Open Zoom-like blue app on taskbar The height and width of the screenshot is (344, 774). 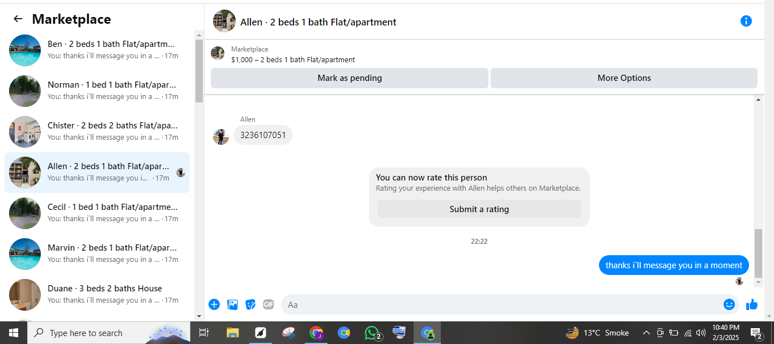coord(344,333)
